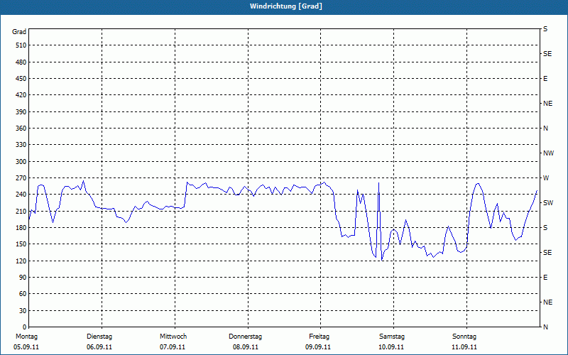Screen dimensions: 568x355
Task: Click the 450 degree axis label
Action: coord(21,79)
